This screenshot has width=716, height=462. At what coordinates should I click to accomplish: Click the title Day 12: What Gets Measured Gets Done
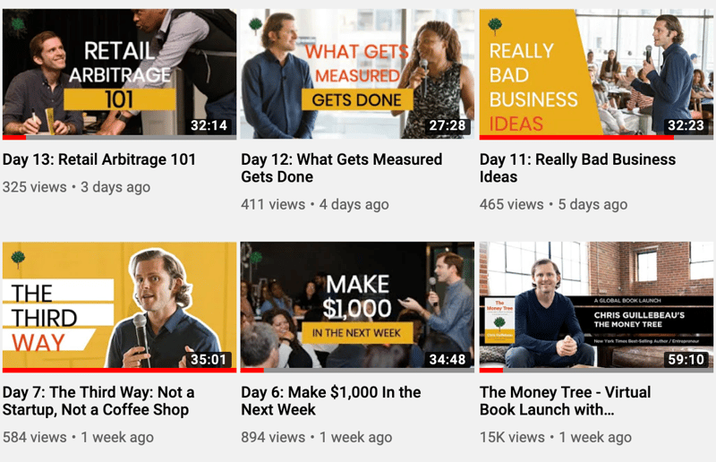(x=342, y=167)
